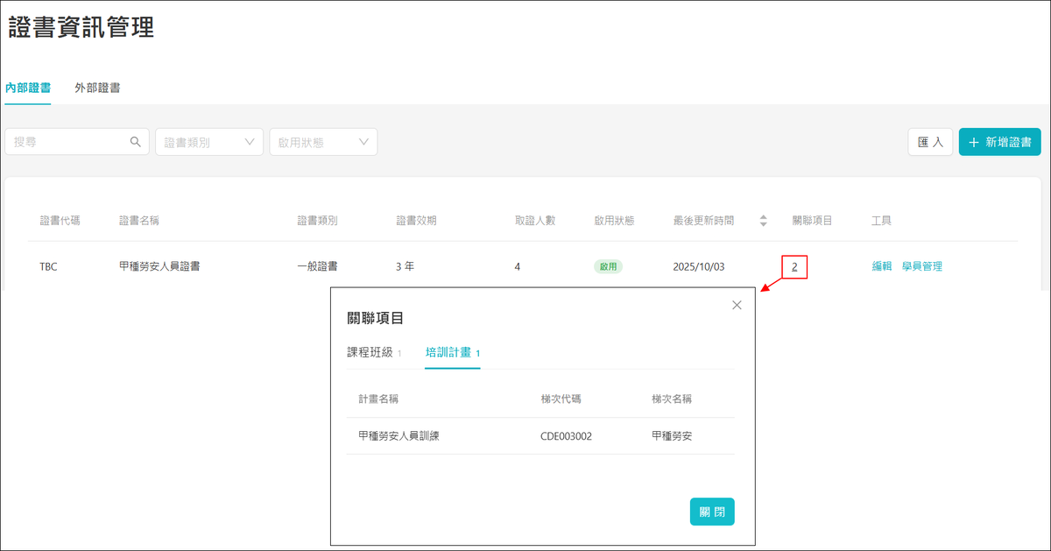Open the 啟用狀態 filter dropdown
1051x551 pixels.
tap(323, 142)
